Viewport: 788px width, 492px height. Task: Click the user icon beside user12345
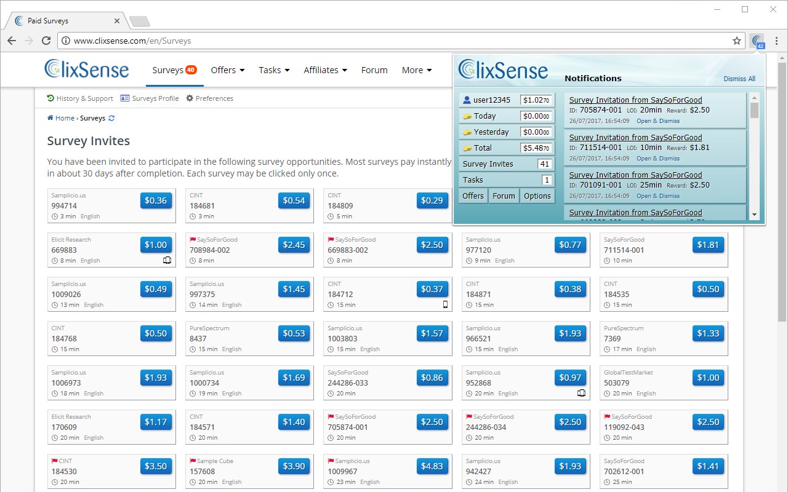click(x=467, y=100)
